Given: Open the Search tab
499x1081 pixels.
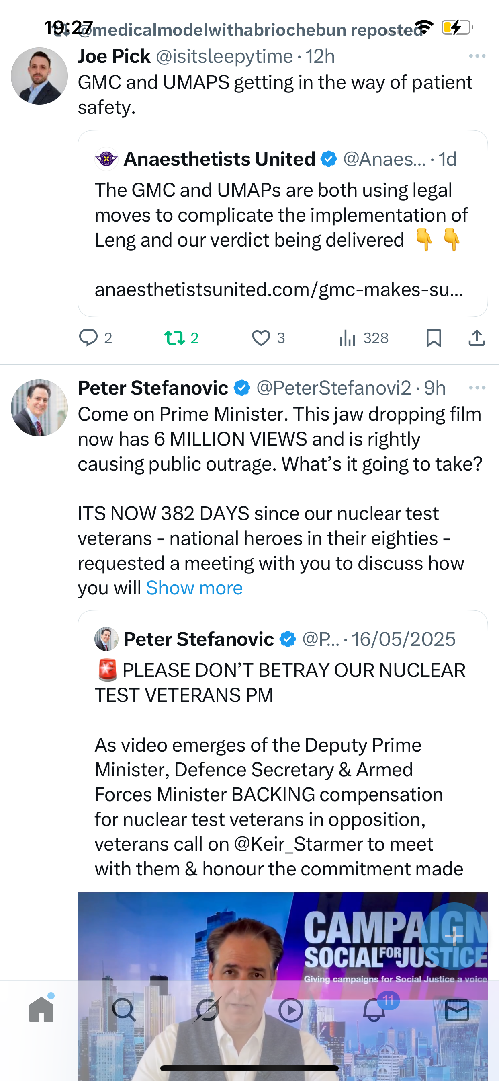Looking at the screenshot, I should 124,1010.
